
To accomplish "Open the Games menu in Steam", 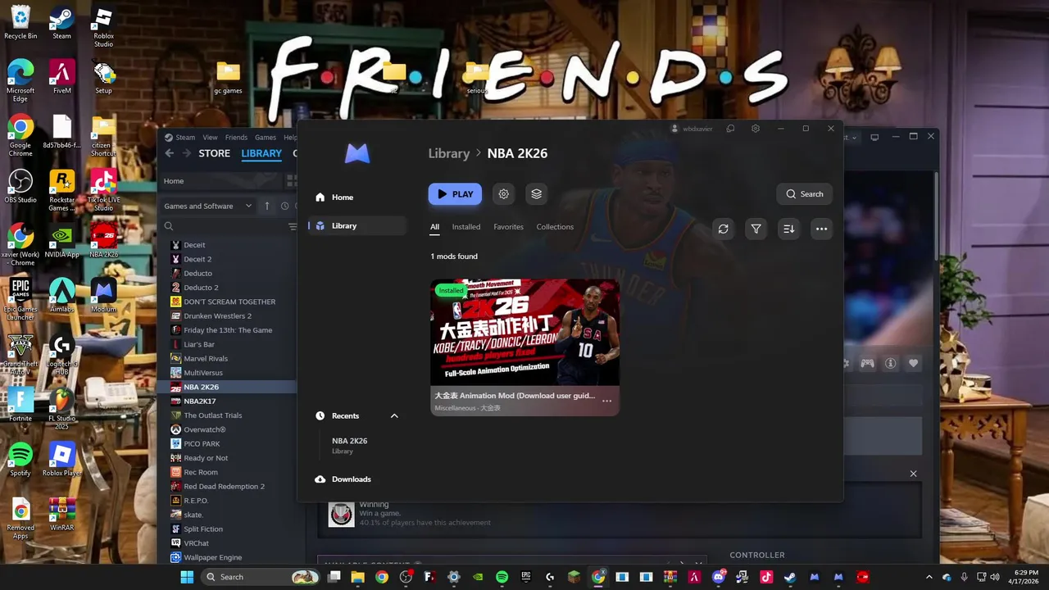I will (x=266, y=138).
